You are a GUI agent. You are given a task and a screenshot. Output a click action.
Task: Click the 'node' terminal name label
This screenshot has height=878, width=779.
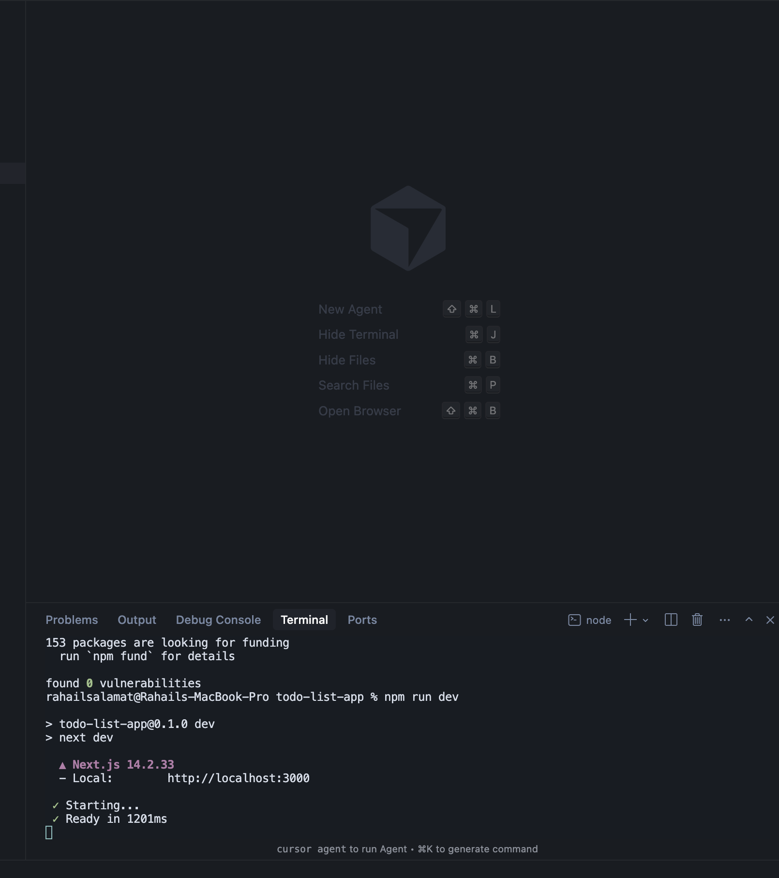tap(599, 620)
